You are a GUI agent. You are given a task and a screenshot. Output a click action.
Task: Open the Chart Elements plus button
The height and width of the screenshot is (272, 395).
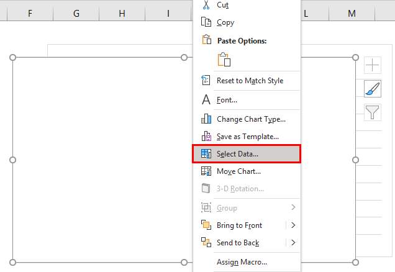point(372,66)
